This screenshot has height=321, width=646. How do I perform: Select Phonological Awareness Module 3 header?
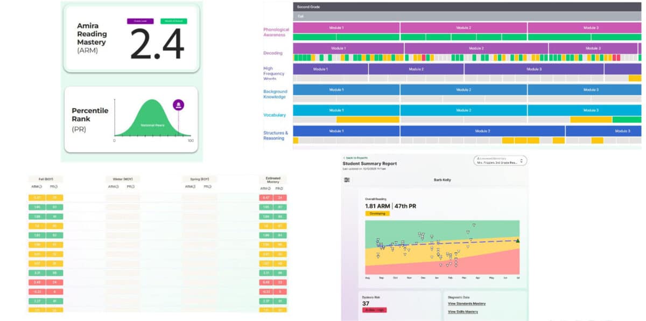pos(585,27)
